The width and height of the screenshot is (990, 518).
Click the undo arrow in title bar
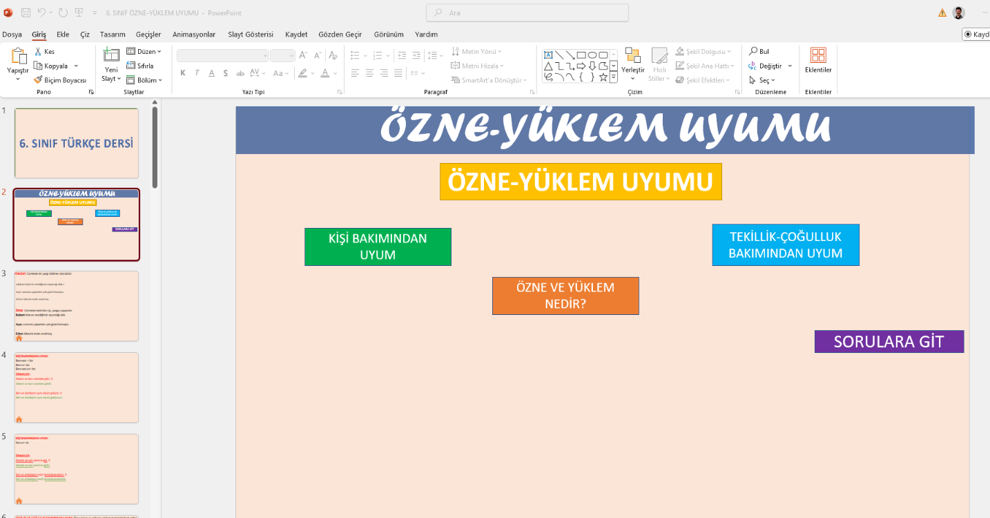pos(42,12)
